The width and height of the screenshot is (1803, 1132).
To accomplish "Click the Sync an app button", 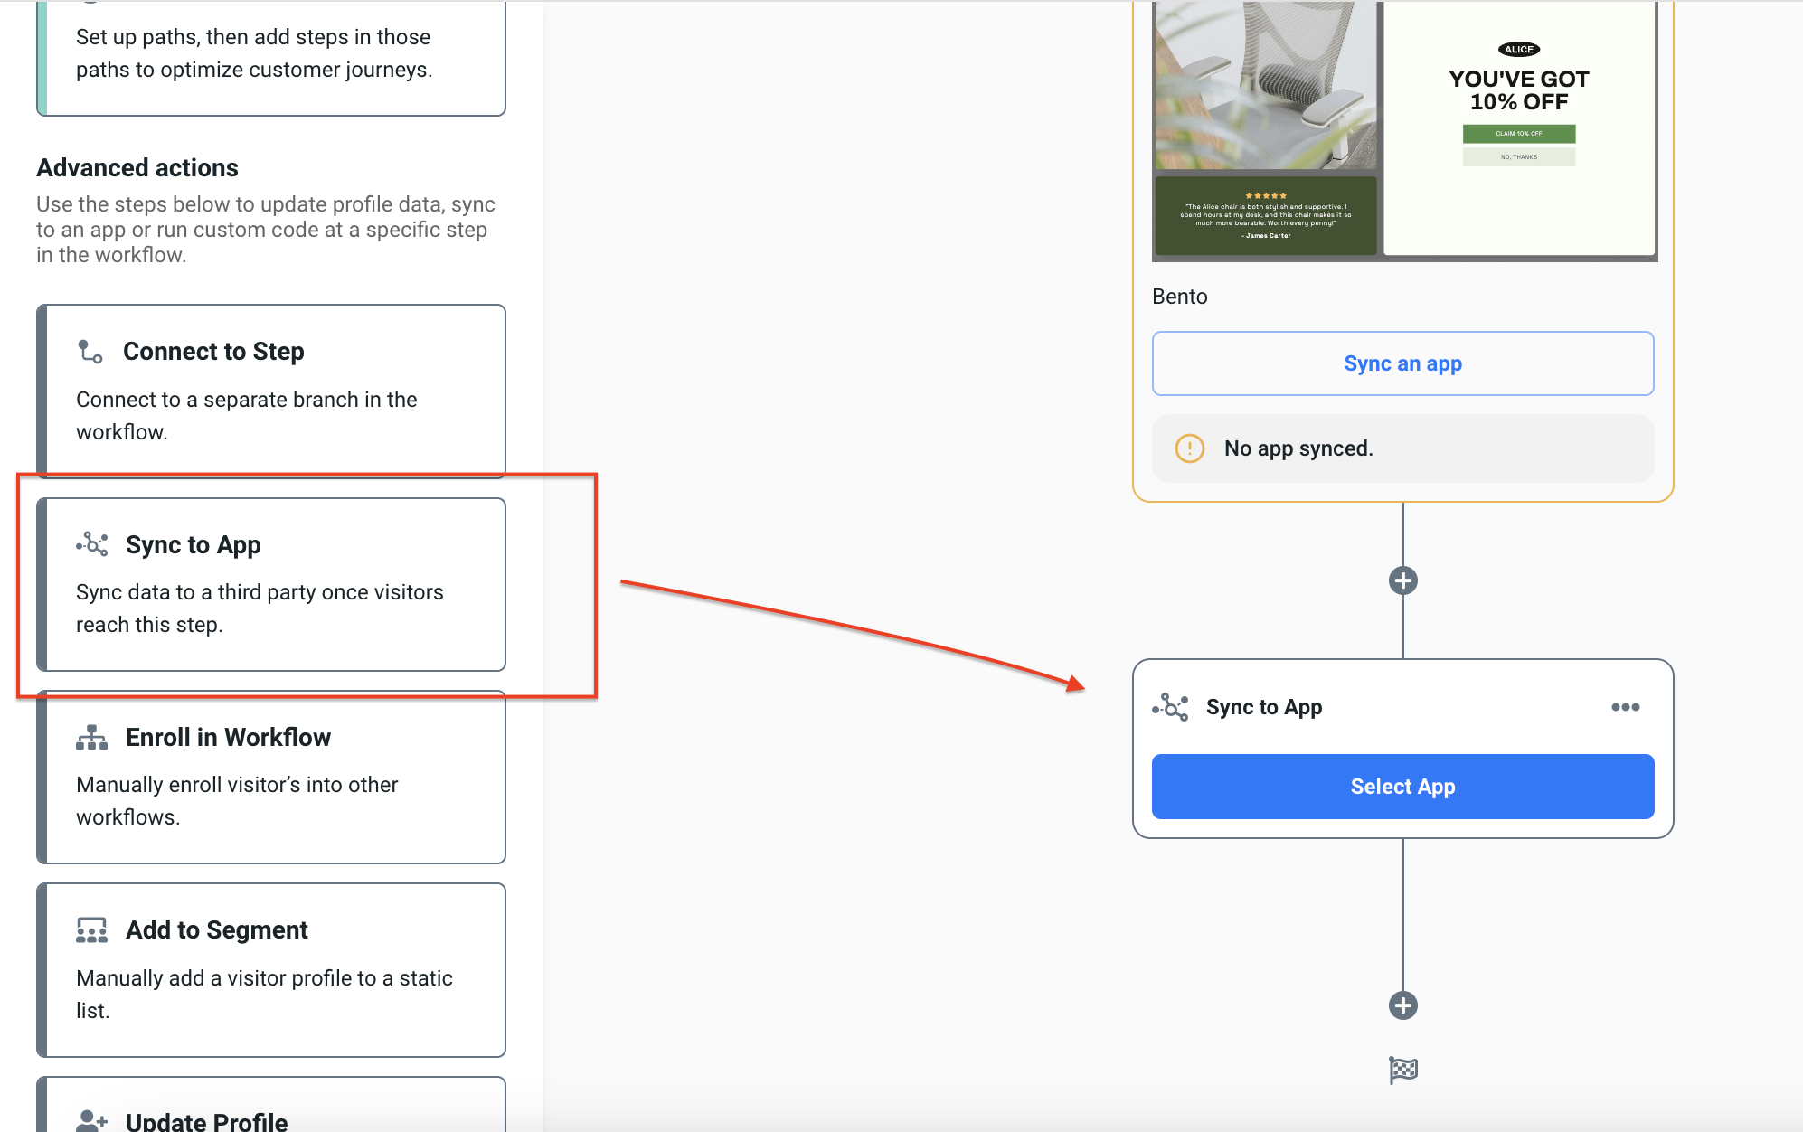I will pyautogui.click(x=1402, y=363).
